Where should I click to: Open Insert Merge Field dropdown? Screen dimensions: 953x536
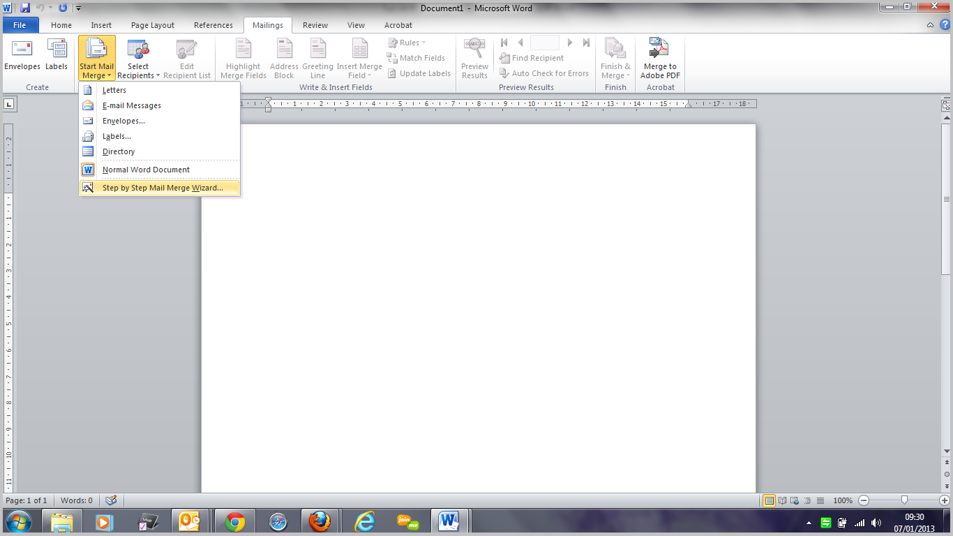(x=359, y=58)
